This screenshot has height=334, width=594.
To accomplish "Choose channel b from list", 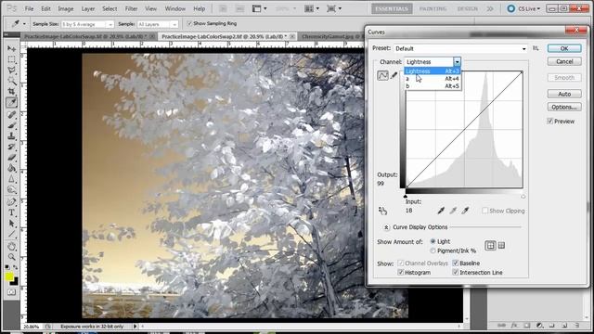I will tap(433, 86).
